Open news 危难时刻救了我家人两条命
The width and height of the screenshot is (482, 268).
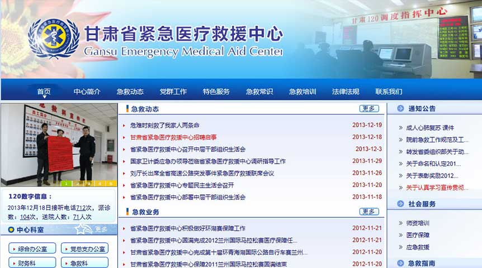[x=164, y=125]
